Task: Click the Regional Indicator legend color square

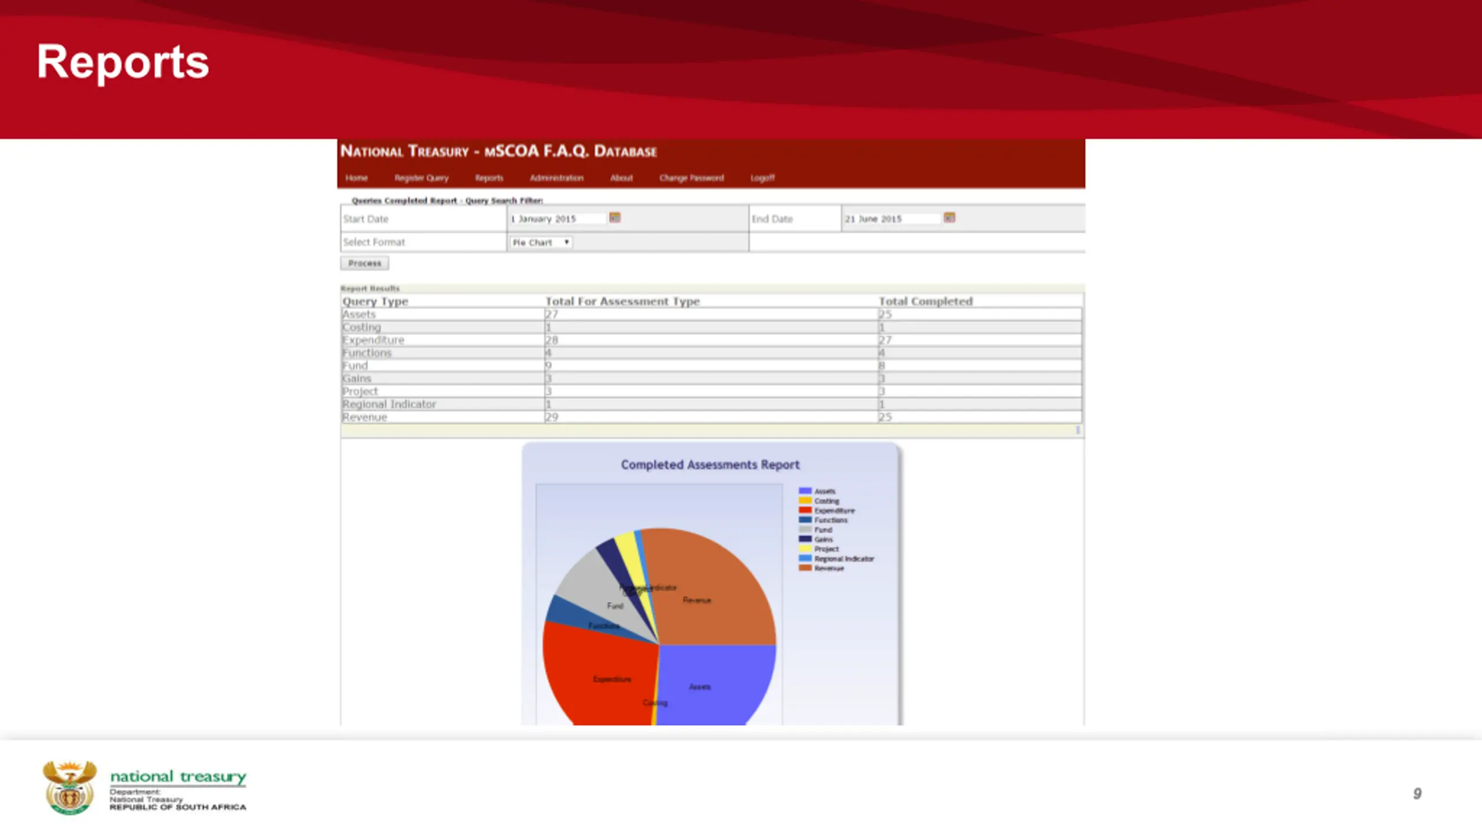Action: tap(805, 558)
